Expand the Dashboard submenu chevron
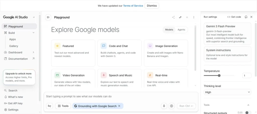Image resolution: width=257 pixels, height=114 pixels. point(33,52)
